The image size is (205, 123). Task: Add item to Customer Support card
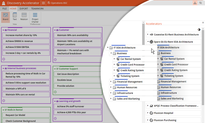(55, 92)
